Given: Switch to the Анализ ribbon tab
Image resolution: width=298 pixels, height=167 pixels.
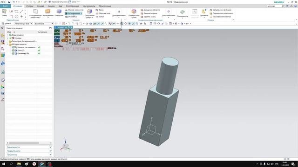Looking at the screenshot, I should [51, 6].
